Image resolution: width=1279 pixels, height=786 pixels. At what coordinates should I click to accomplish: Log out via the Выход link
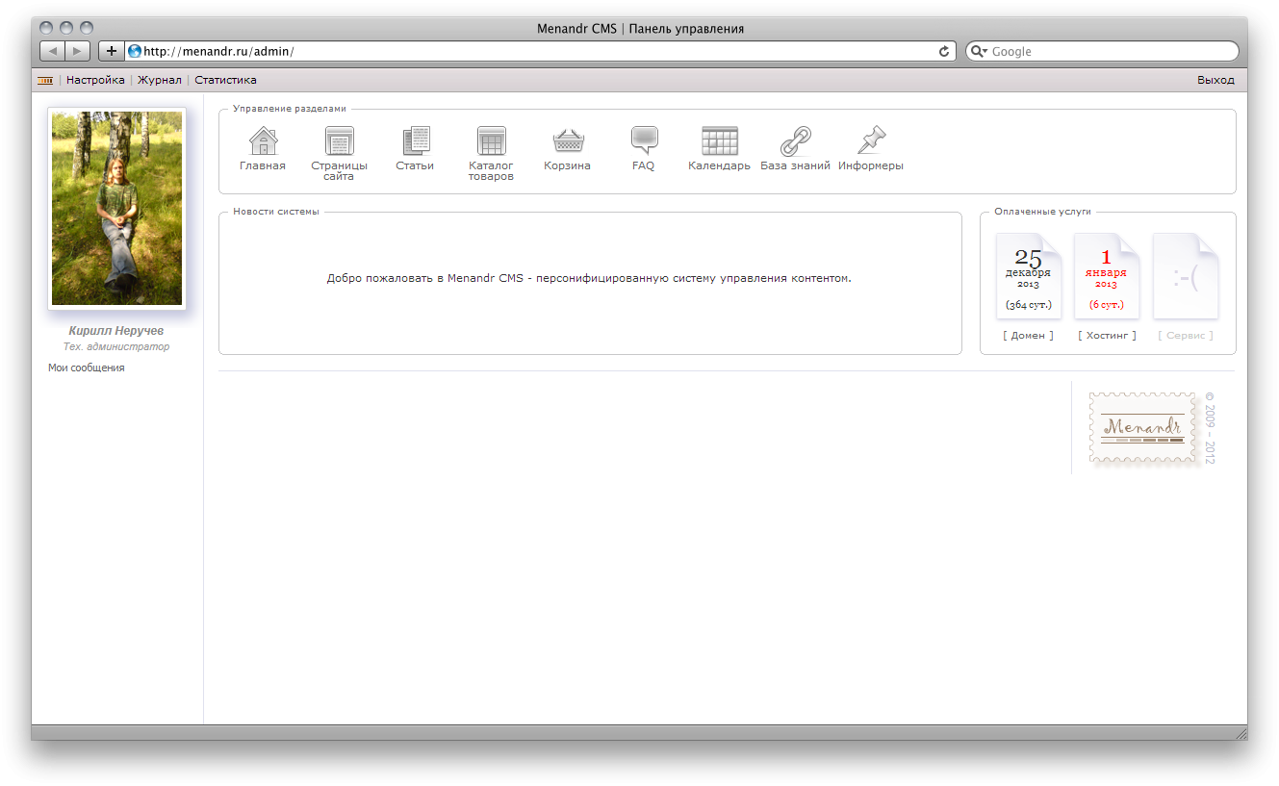pyautogui.click(x=1215, y=80)
